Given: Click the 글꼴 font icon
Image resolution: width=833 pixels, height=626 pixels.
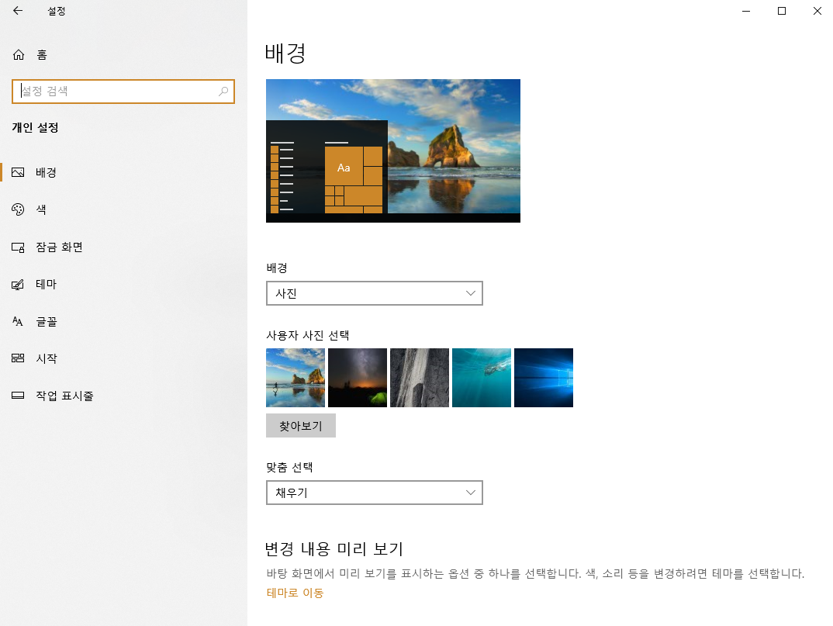Looking at the screenshot, I should pyautogui.click(x=18, y=321).
